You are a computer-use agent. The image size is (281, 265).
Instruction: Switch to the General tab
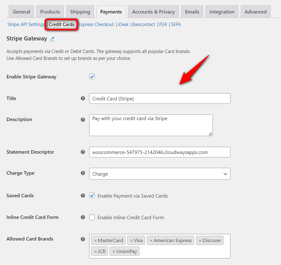(21, 12)
